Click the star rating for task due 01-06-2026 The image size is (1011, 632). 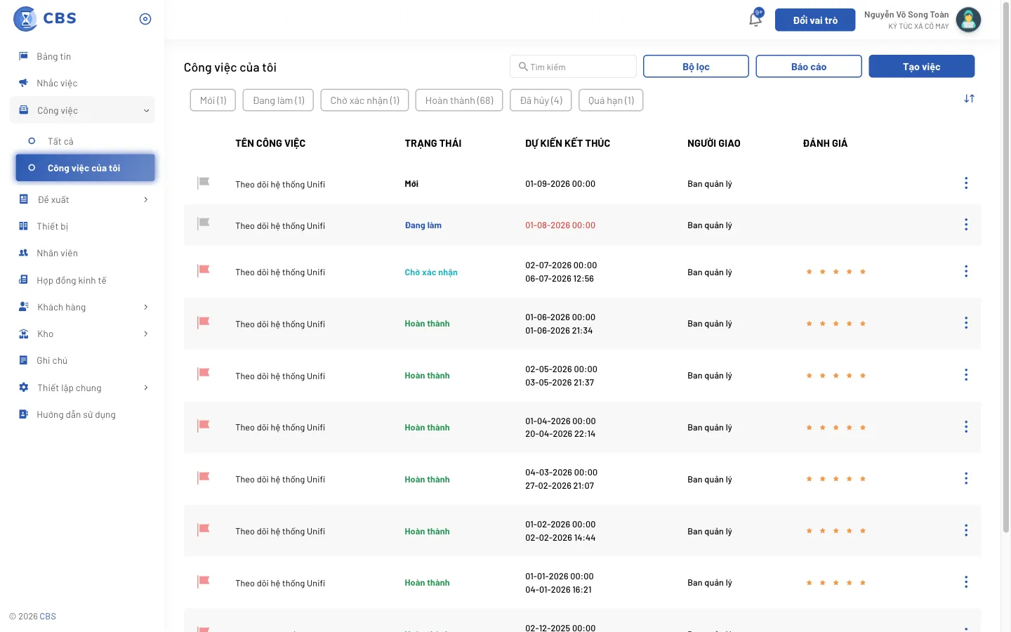[x=835, y=324]
